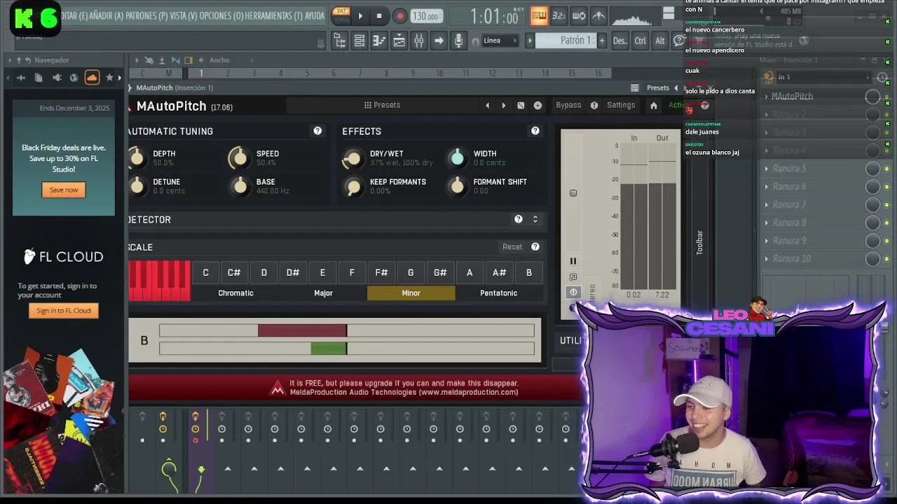
Task: Select the FL Cloud tab in browser
Action: (x=92, y=77)
